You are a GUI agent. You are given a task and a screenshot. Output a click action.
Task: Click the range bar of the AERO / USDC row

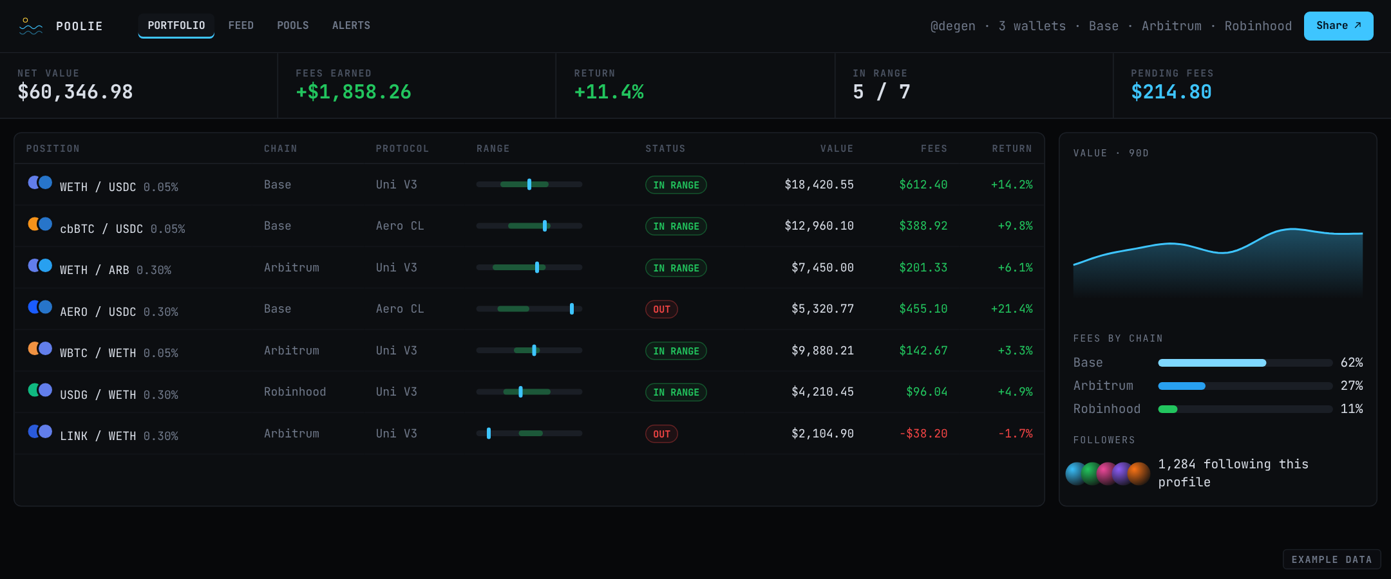pos(529,309)
